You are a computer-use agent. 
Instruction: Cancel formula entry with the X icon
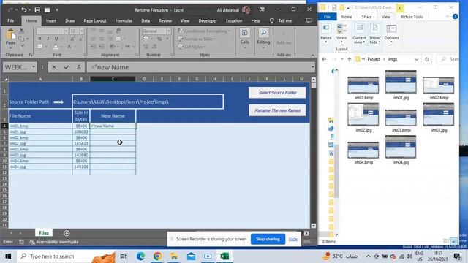(x=54, y=67)
